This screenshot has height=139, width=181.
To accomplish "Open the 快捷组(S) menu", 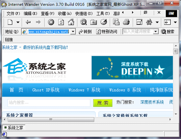I will (84, 14).
